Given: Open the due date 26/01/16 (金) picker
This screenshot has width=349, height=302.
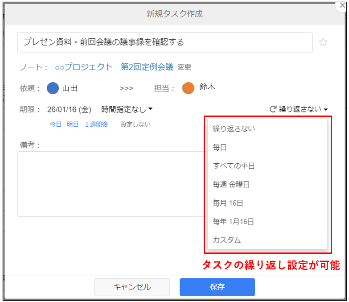Looking at the screenshot, I should tap(69, 109).
